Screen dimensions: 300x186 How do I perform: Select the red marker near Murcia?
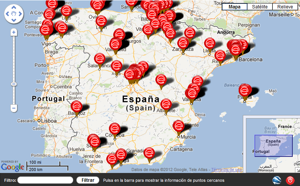178,126
